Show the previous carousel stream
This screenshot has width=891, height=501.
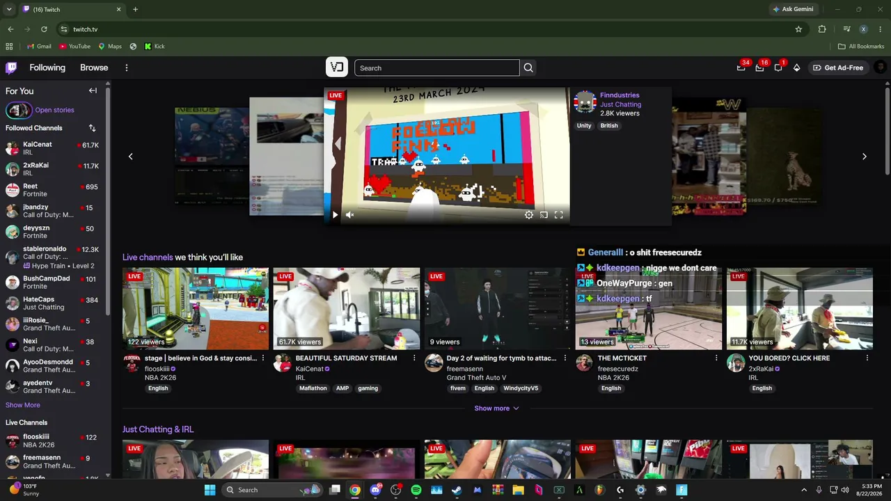pyautogui.click(x=130, y=157)
